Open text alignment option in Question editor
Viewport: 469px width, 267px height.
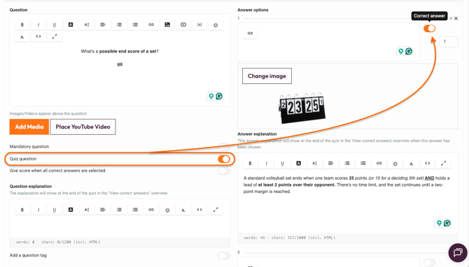click(103, 24)
